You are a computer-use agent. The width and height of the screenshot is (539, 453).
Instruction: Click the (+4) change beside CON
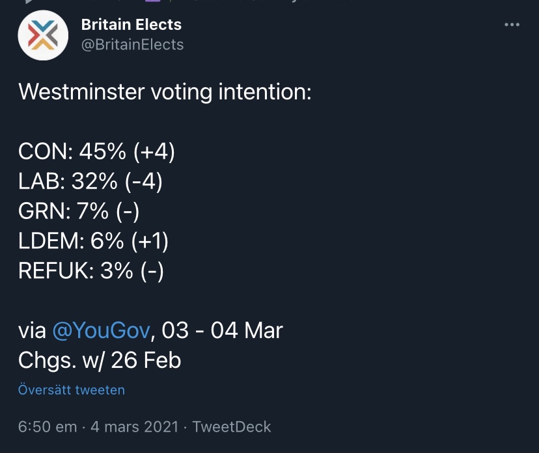[154, 151]
